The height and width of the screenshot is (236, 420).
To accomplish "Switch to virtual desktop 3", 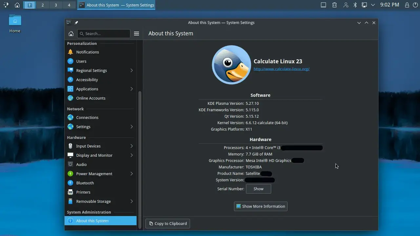I will (56, 5).
